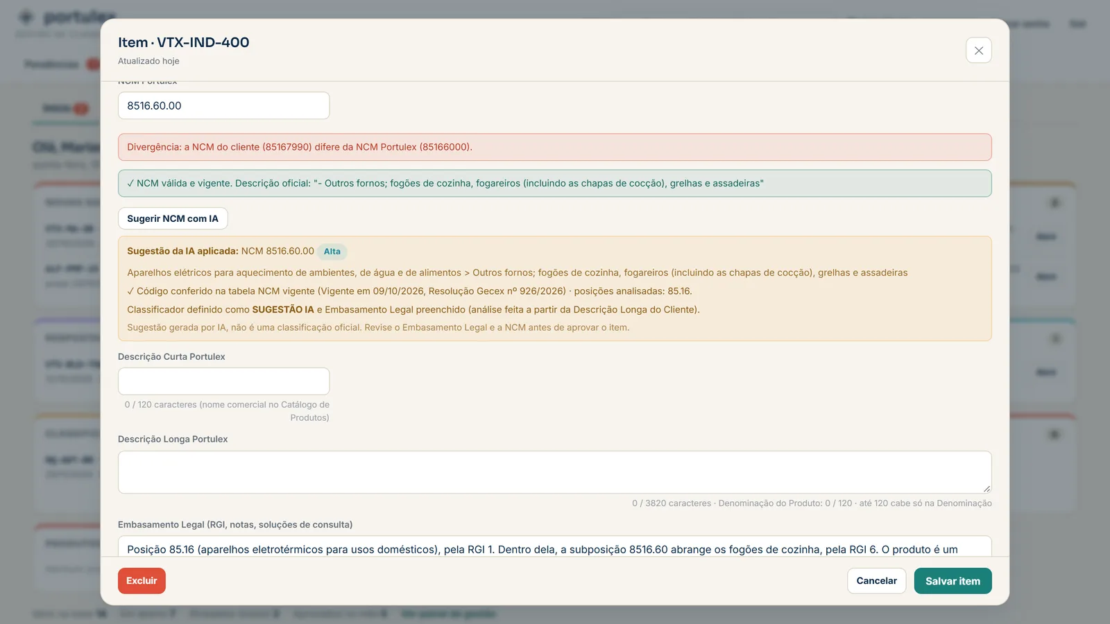Select the Divergência warning message

coord(554,147)
